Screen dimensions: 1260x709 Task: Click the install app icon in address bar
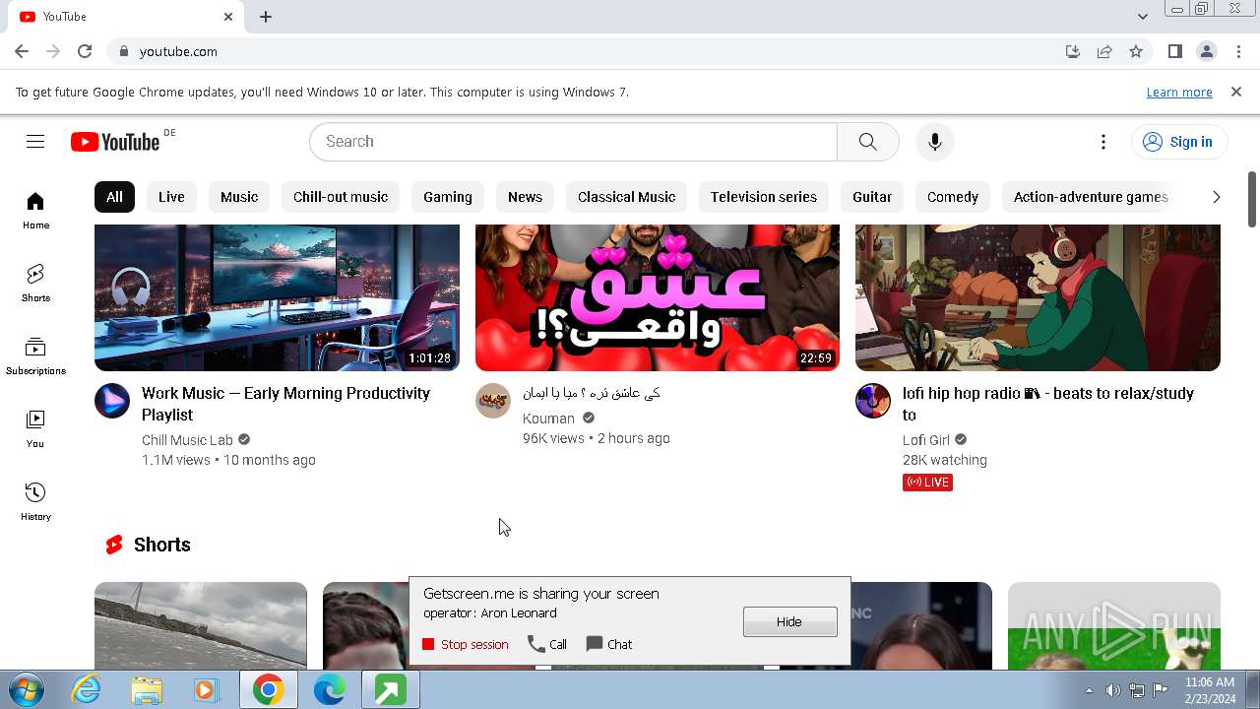(1073, 51)
